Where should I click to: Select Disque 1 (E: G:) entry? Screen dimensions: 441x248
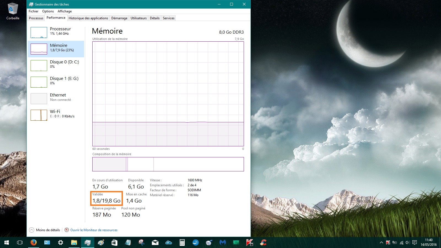click(56, 82)
